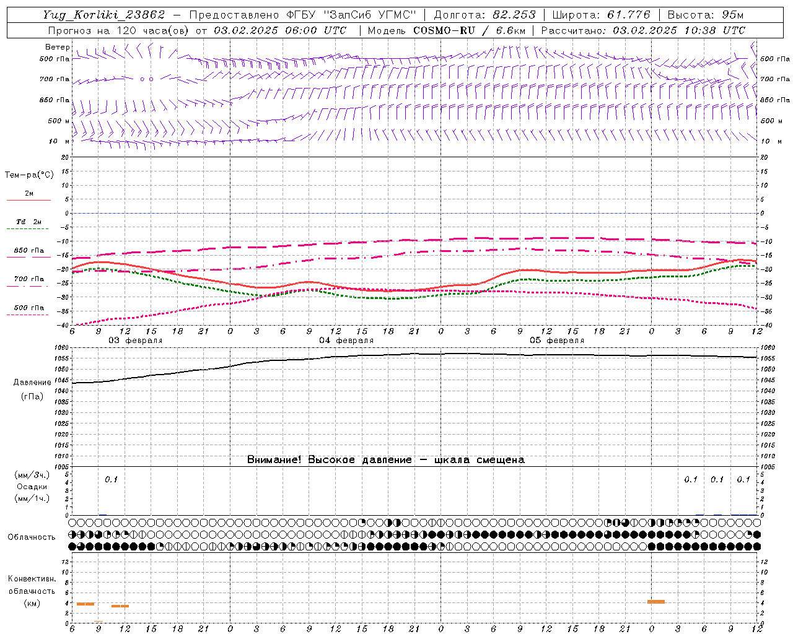
Task: Click the orange convective bar starting at 6h 03 февраля
Action: point(85,604)
